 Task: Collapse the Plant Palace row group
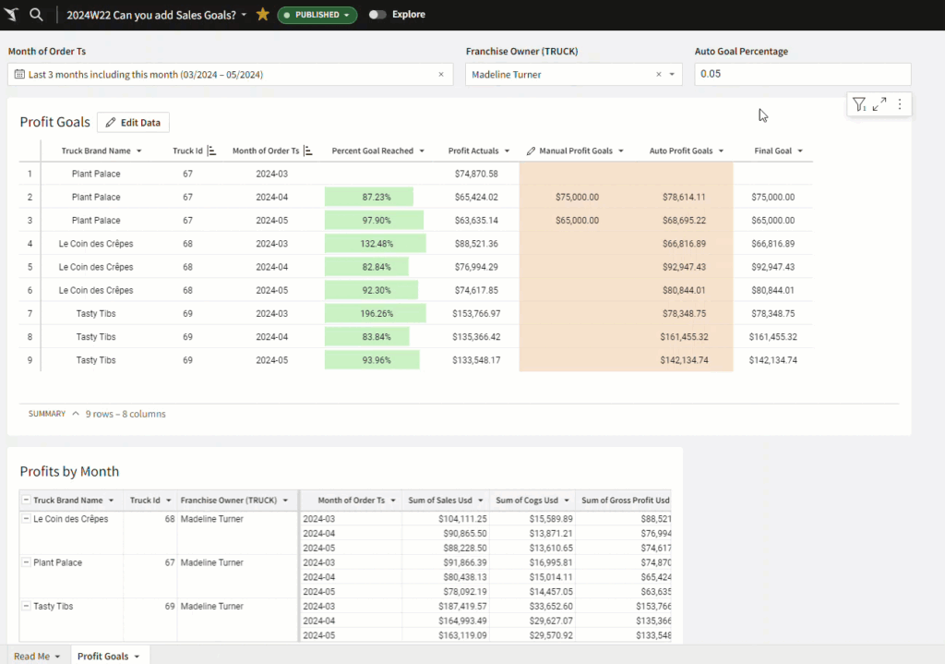point(26,562)
